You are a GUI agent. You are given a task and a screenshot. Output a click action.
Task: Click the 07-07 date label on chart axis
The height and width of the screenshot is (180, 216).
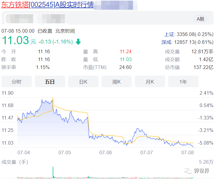pyautogui.click(x=147, y=152)
